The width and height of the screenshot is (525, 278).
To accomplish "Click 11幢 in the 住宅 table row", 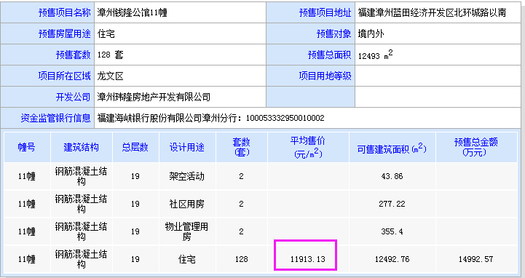I will point(27,259).
